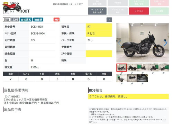The width and height of the screenshot is (173, 131).
Task: Open link icon under first thumbnail
Action: click(x=121, y=73)
